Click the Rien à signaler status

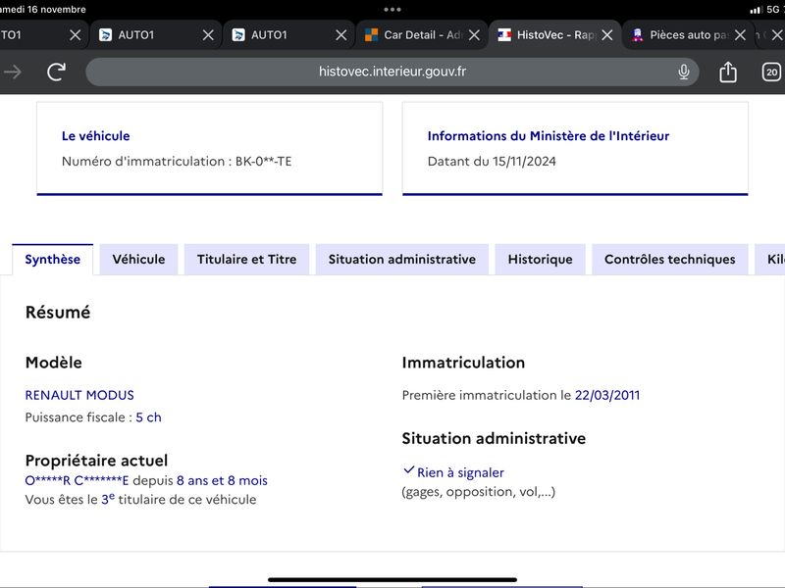[x=460, y=473]
